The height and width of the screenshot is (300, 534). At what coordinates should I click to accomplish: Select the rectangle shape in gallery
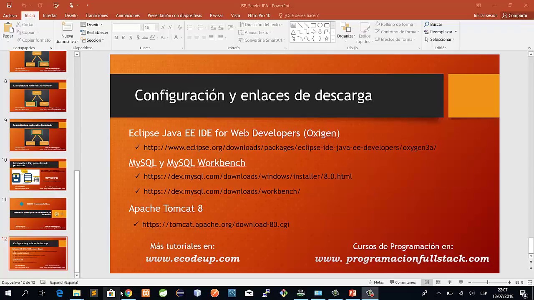pyautogui.click(x=313, y=25)
